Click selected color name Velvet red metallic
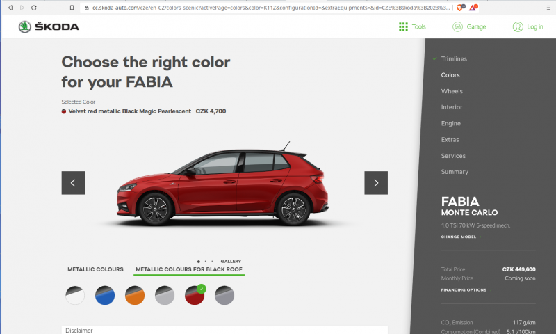The height and width of the screenshot is (334, 556). pyautogui.click(x=129, y=111)
